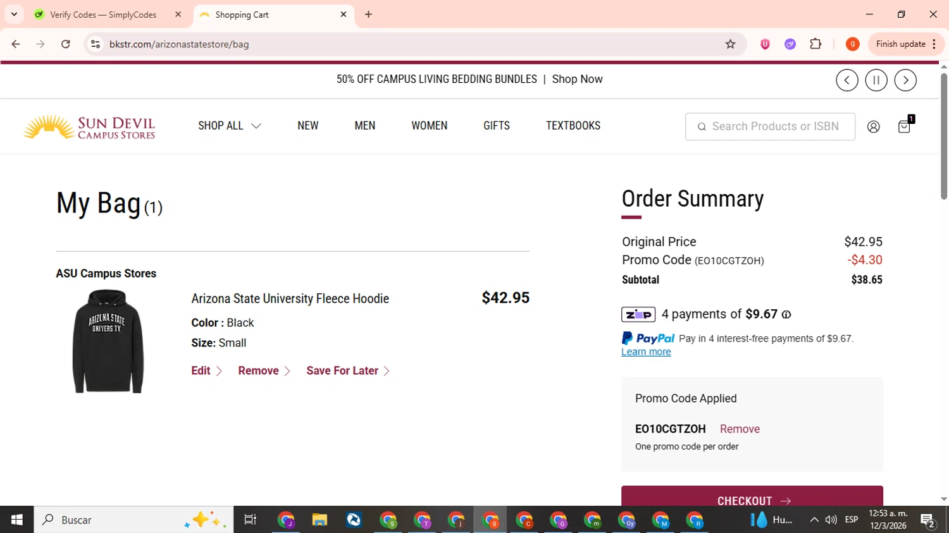949x533 pixels.
Task: Bookmark this page with the star icon
Action: [x=730, y=44]
